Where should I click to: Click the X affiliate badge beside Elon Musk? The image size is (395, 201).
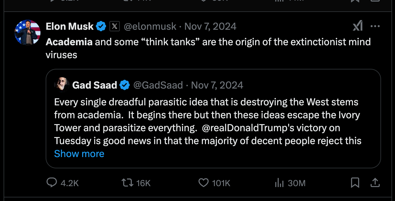115,26
